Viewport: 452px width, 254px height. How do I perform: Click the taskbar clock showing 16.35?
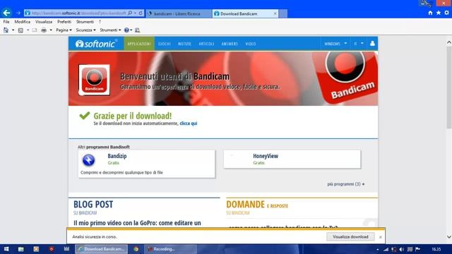click(436, 249)
